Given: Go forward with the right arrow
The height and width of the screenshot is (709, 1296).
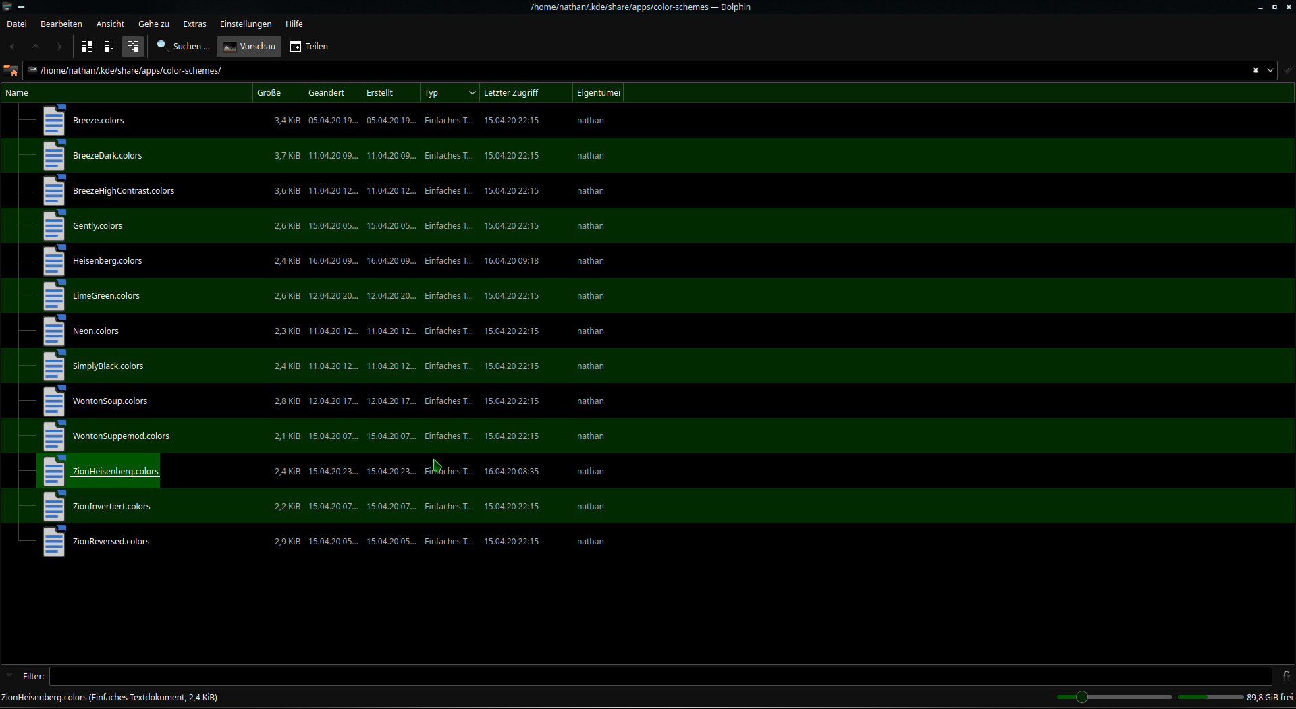Looking at the screenshot, I should click(x=59, y=47).
